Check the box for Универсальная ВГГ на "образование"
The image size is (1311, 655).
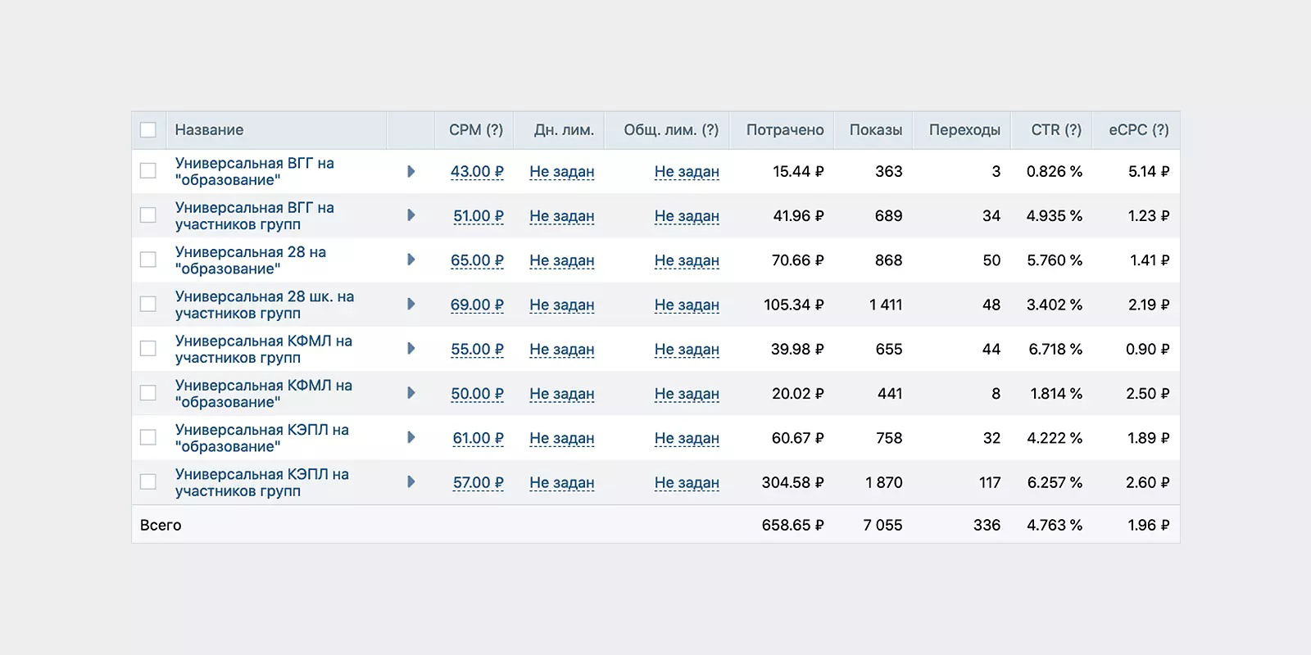(148, 170)
